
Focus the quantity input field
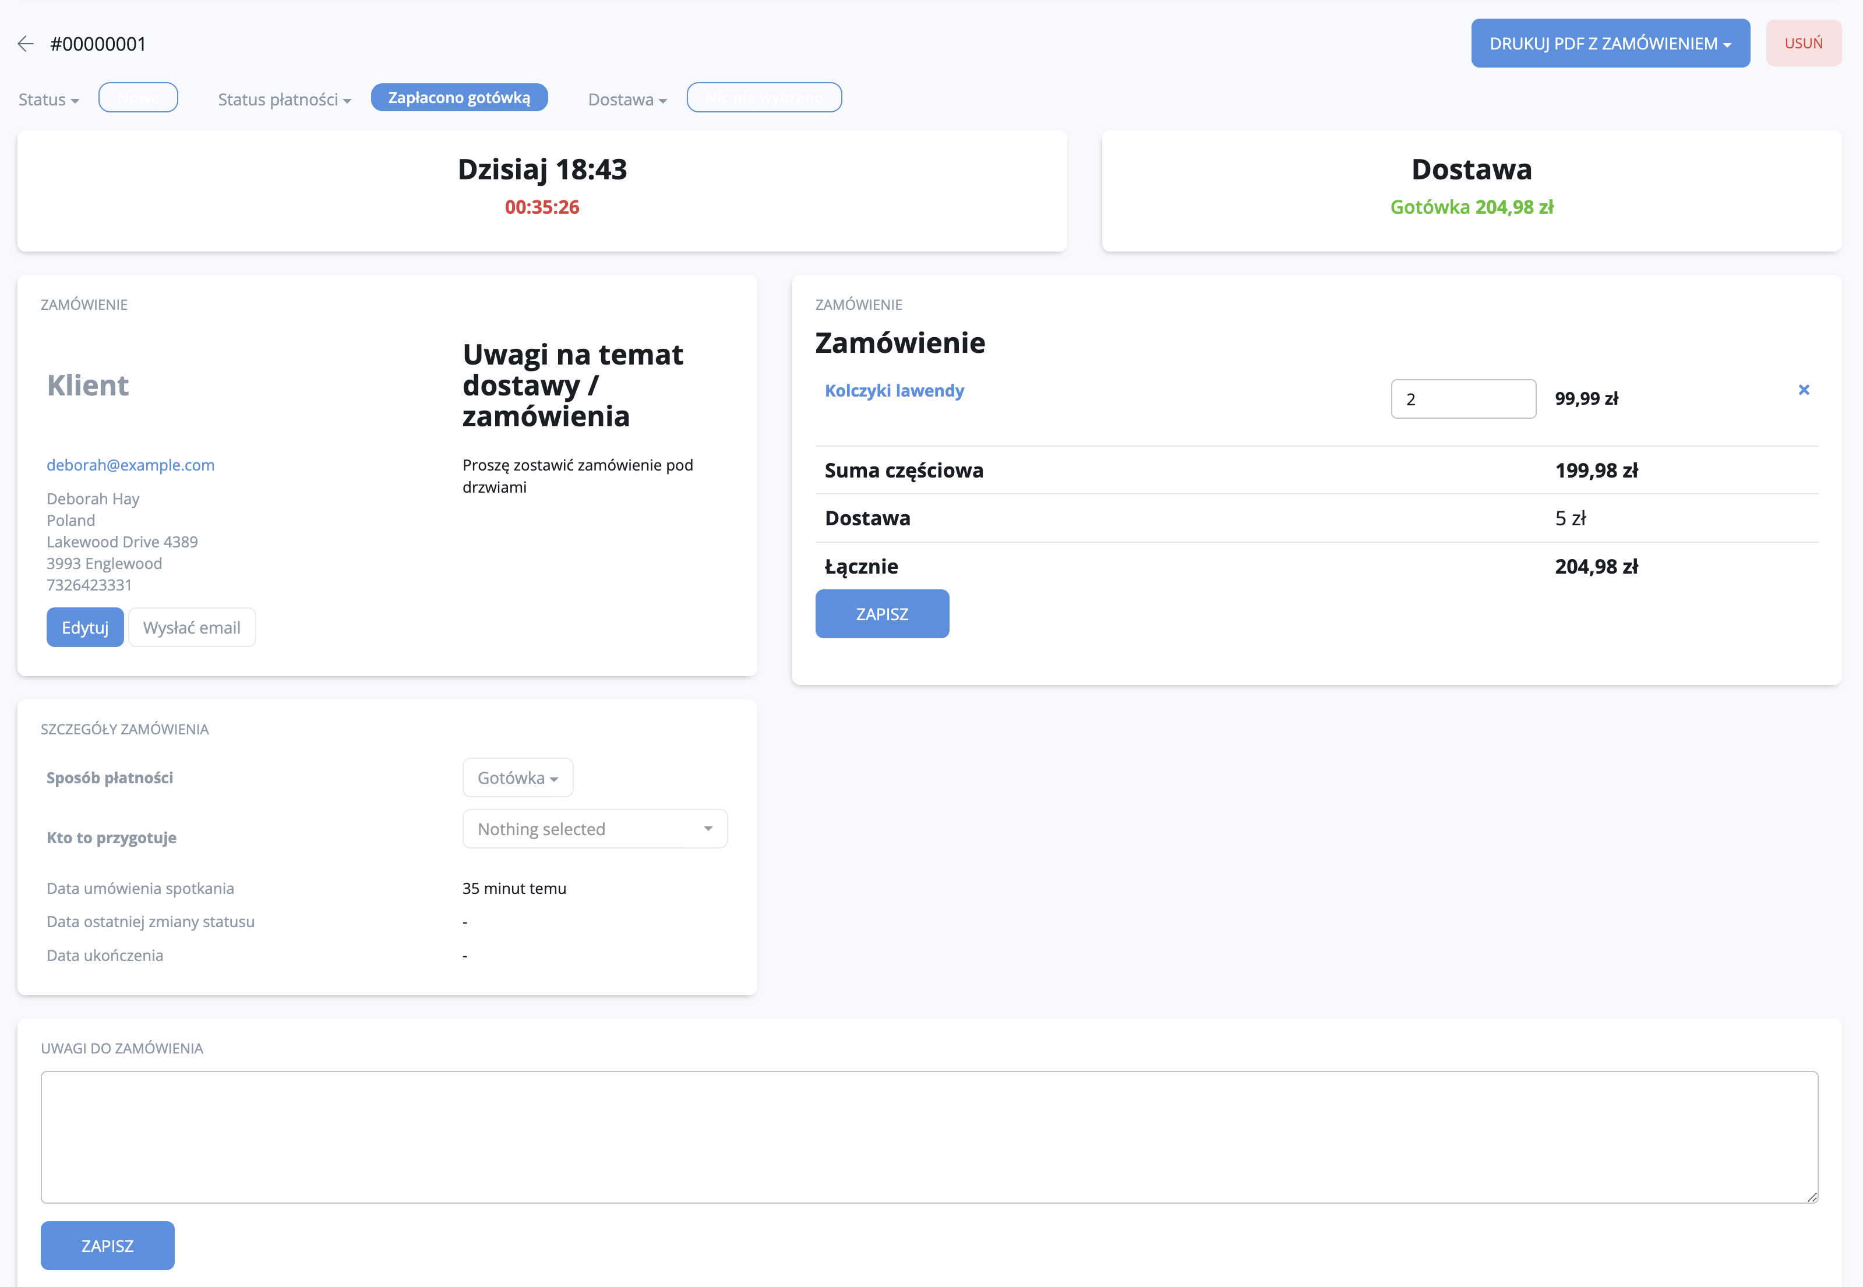[1462, 399]
